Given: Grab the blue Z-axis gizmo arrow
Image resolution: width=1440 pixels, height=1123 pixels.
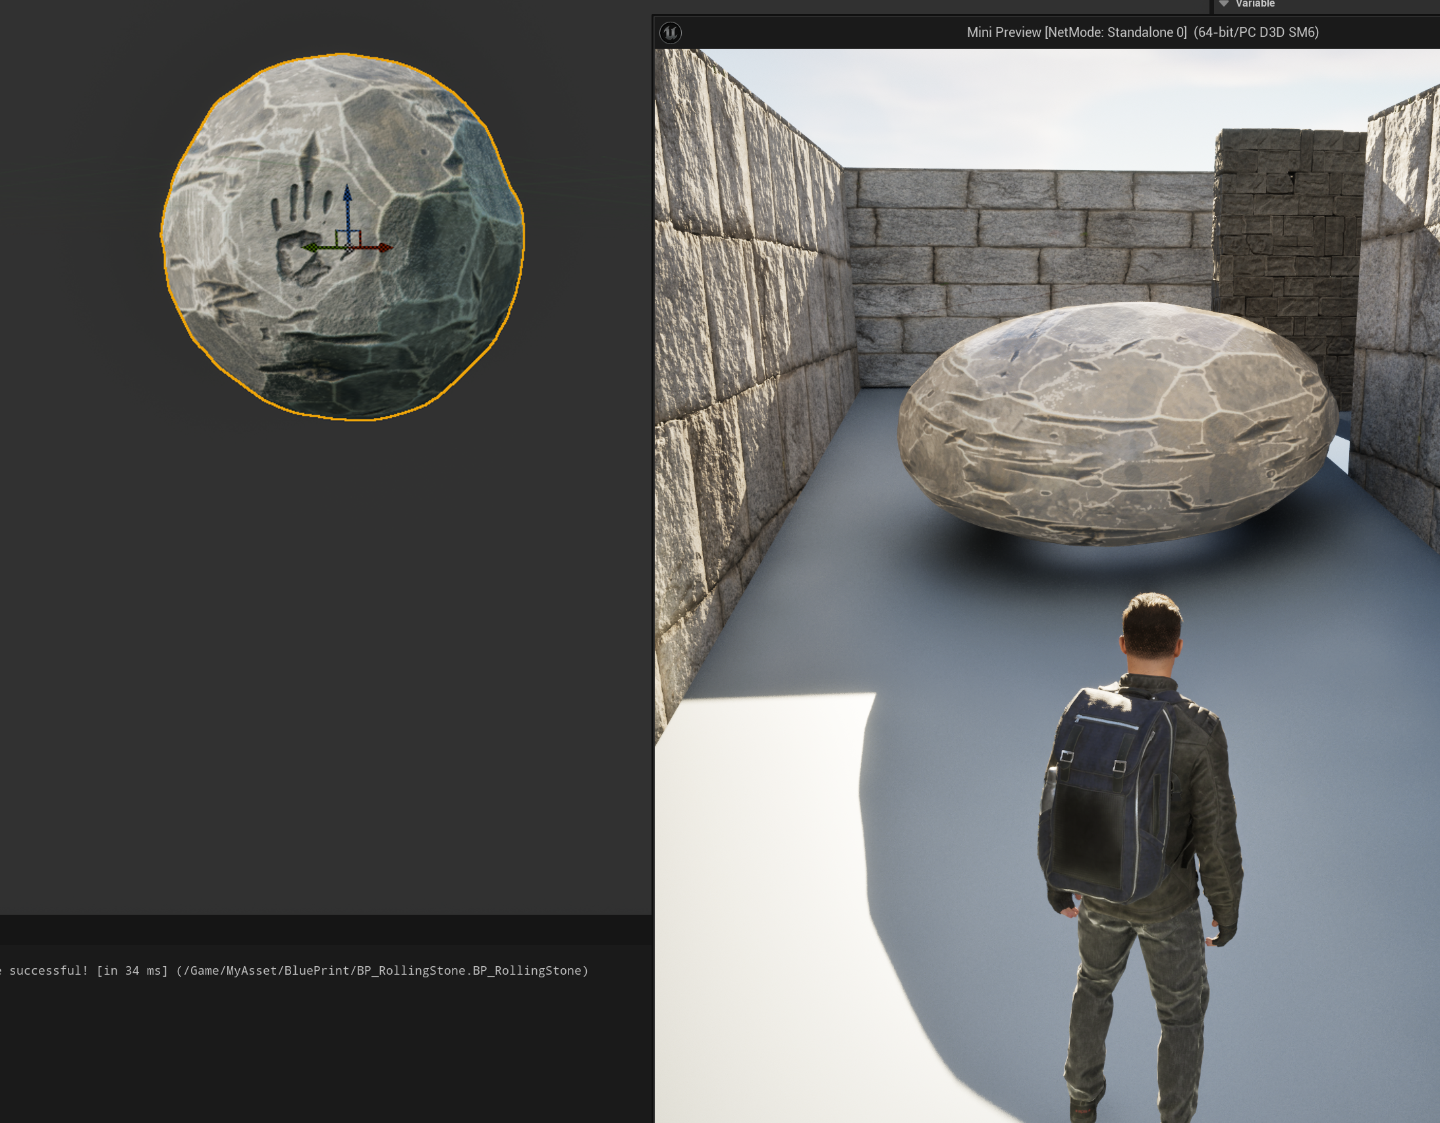Looking at the screenshot, I should click(347, 198).
